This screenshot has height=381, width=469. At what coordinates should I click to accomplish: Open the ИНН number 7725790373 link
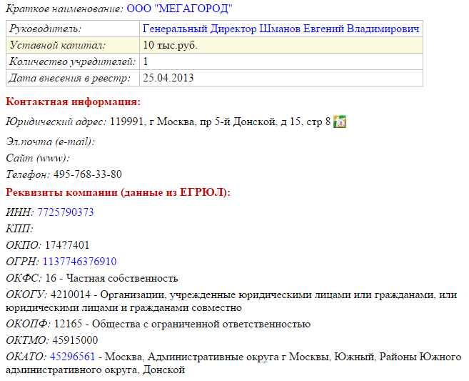click(x=66, y=212)
